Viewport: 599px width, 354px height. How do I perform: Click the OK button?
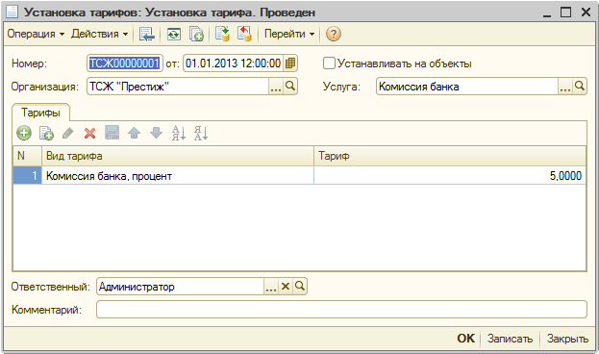[x=465, y=339]
